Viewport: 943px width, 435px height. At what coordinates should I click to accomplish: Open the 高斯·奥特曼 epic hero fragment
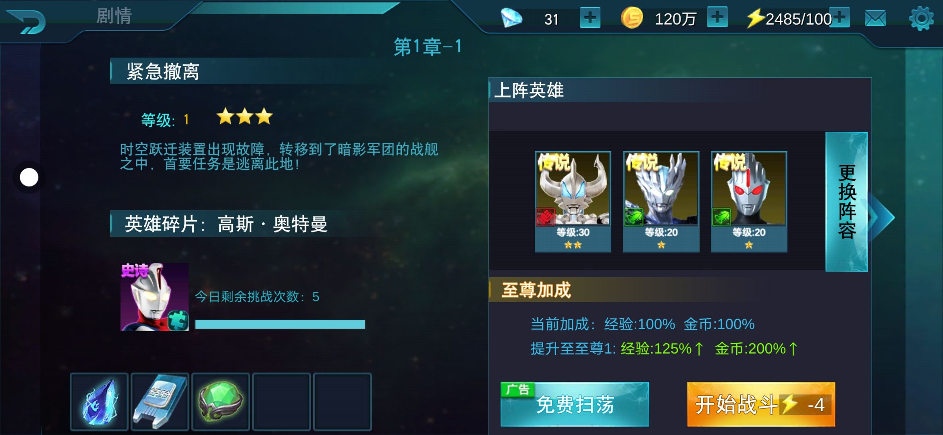pyautogui.click(x=155, y=297)
